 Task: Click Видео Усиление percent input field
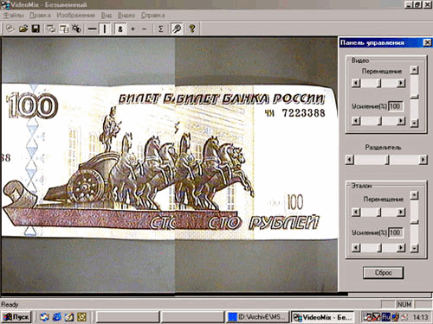[x=395, y=106]
